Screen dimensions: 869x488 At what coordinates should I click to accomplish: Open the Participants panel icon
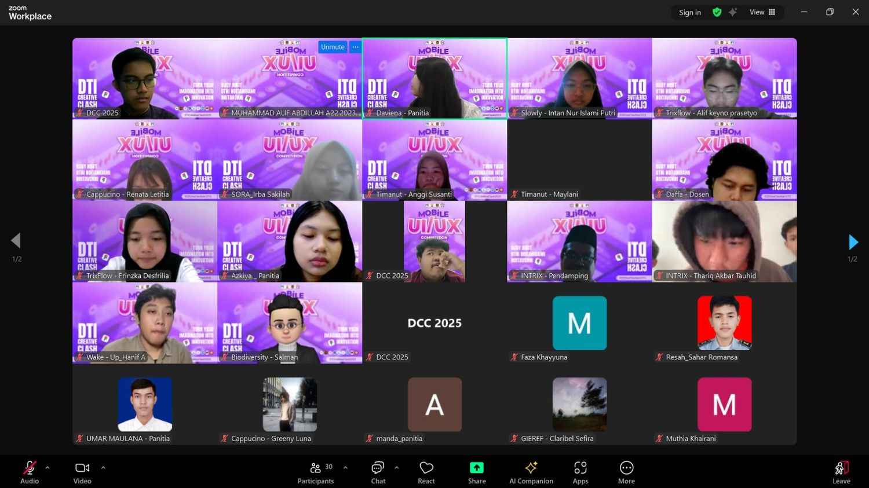pyautogui.click(x=316, y=468)
